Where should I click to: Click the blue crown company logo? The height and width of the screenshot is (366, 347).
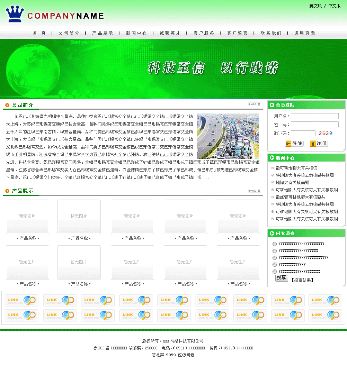click(15, 14)
